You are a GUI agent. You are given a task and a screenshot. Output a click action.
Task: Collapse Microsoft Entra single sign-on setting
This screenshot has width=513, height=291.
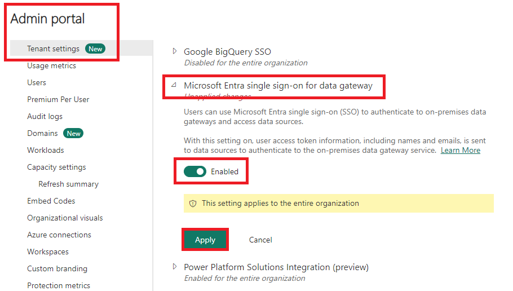[174, 85]
